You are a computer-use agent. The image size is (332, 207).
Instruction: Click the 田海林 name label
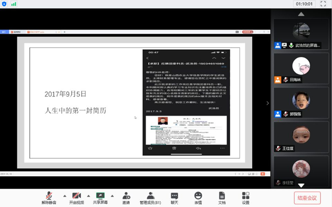click(x=295, y=80)
